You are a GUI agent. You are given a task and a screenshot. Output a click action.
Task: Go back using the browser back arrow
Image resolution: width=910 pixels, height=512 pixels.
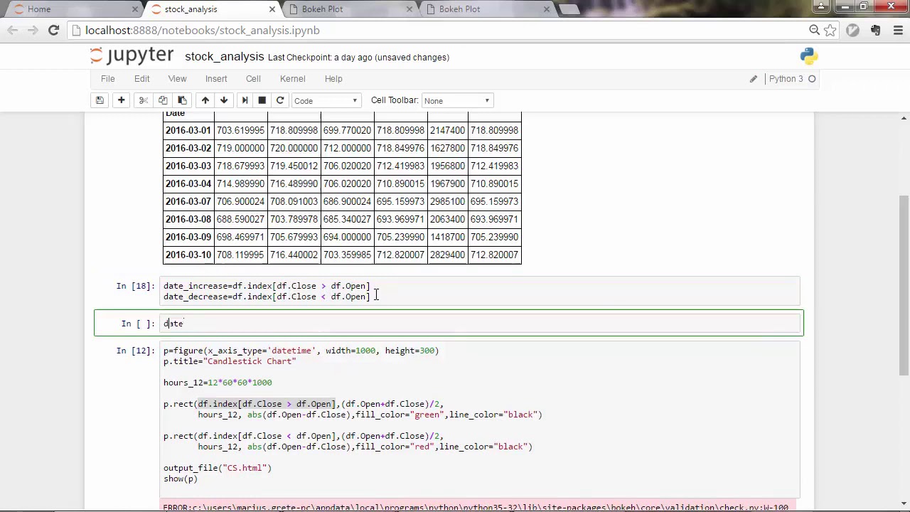point(12,31)
